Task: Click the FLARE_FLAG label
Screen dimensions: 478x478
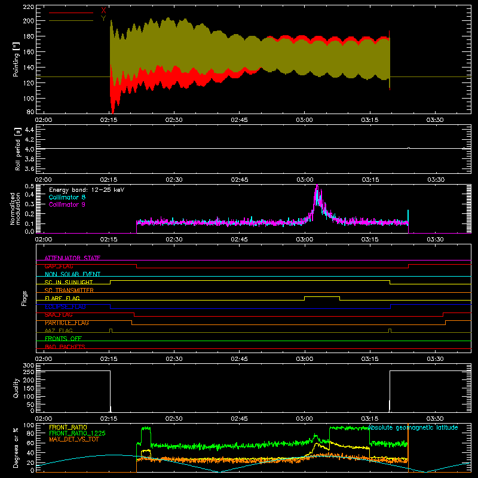Action: (62, 298)
